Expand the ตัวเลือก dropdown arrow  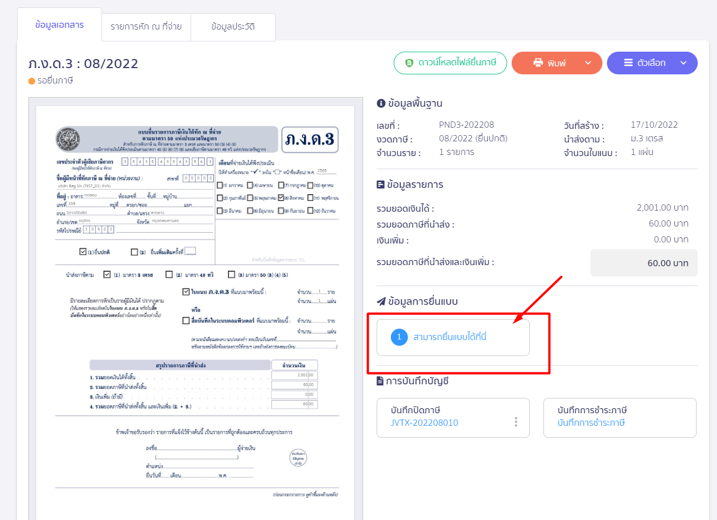684,63
